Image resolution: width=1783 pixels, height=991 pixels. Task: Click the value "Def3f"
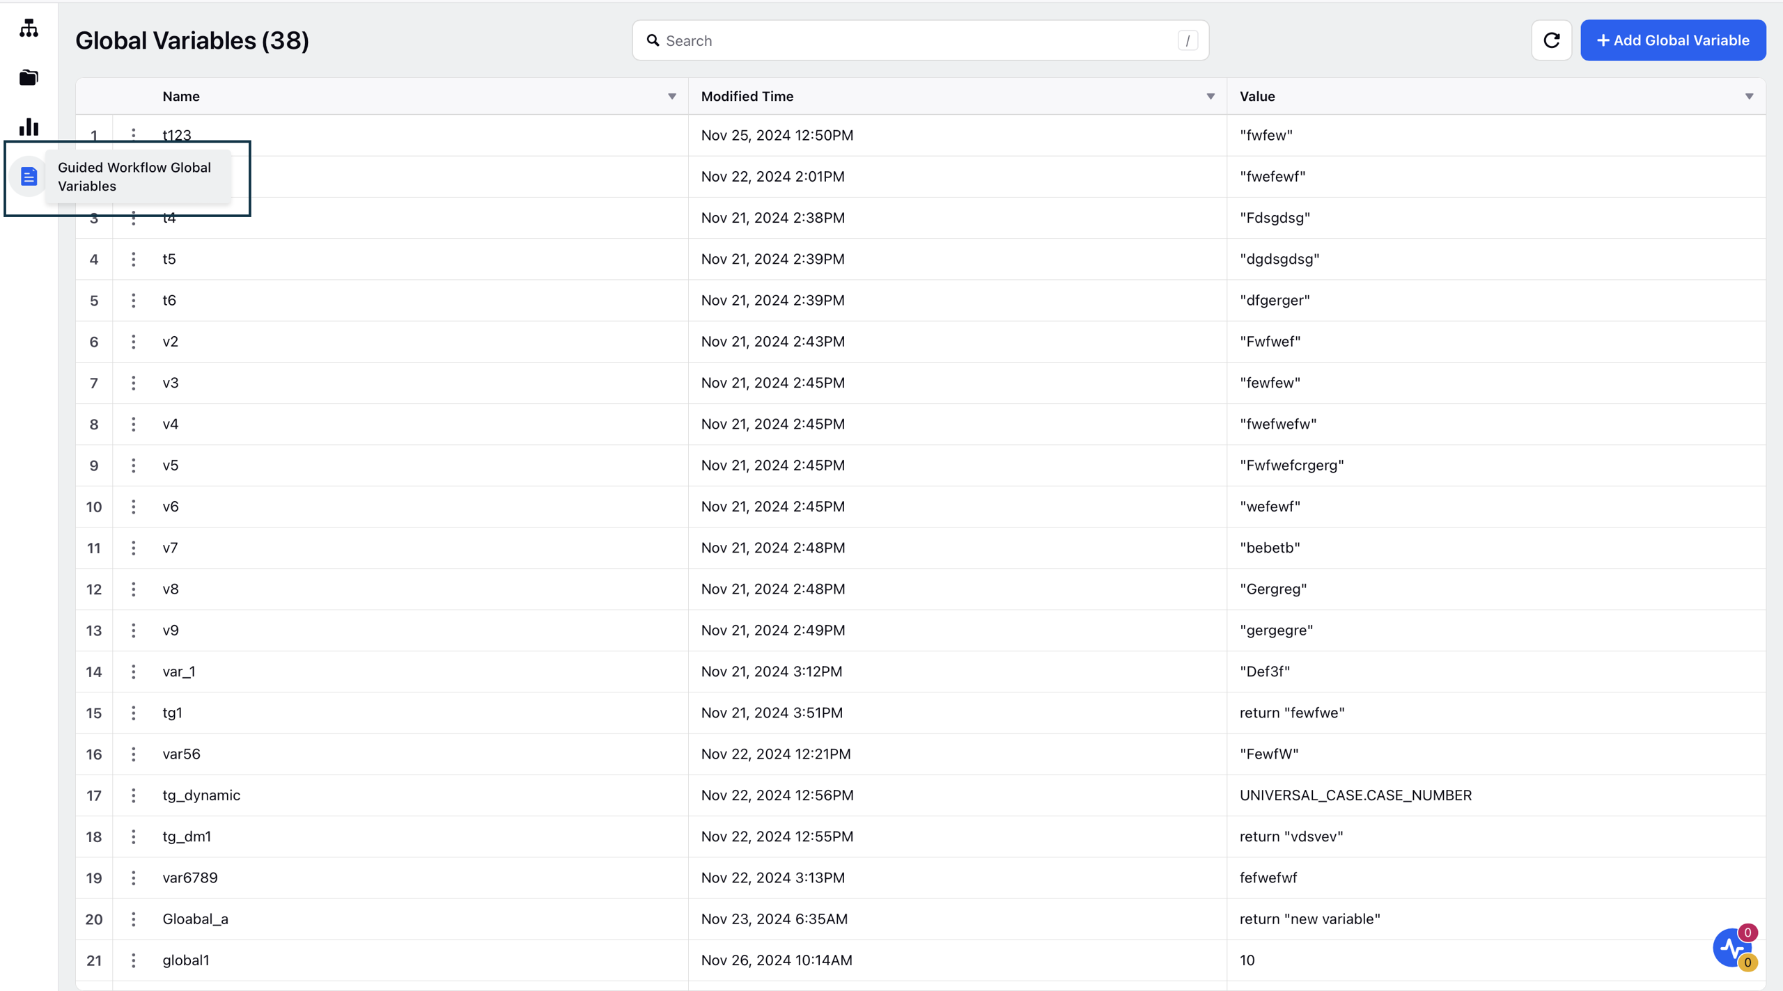pyautogui.click(x=1264, y=672)
